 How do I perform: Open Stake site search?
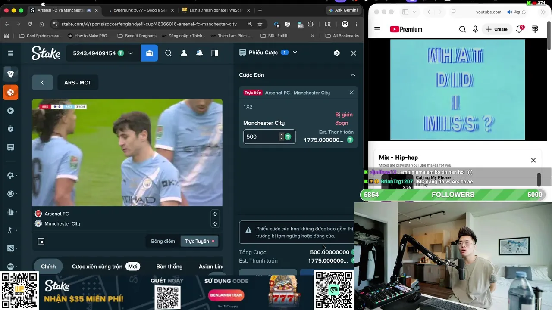pyautogui.click(x=169, y=53)
